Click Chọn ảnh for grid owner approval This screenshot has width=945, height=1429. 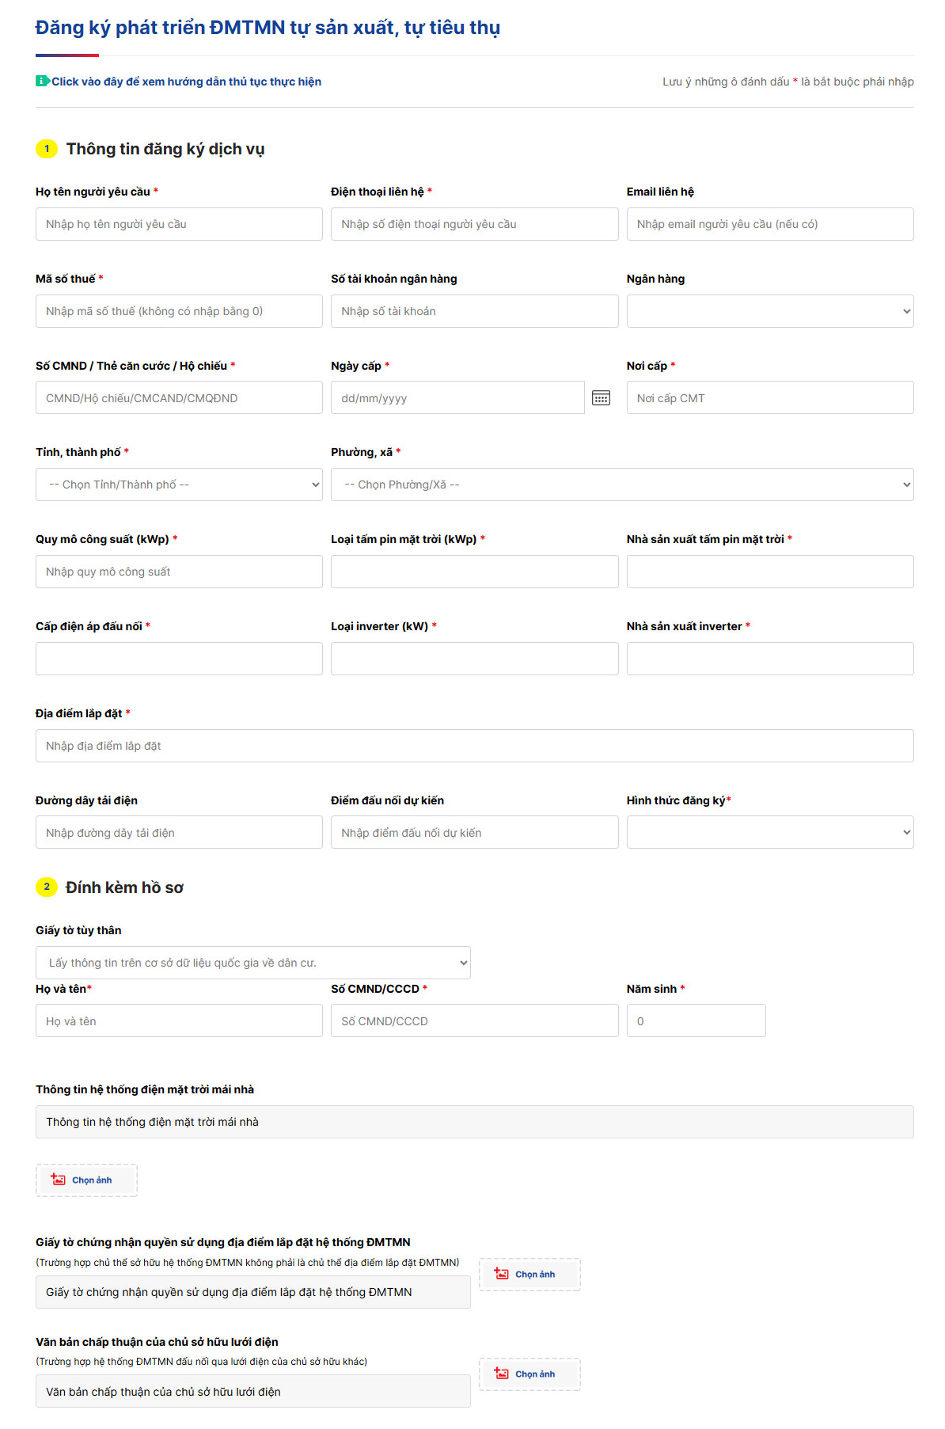[529, 1374]
